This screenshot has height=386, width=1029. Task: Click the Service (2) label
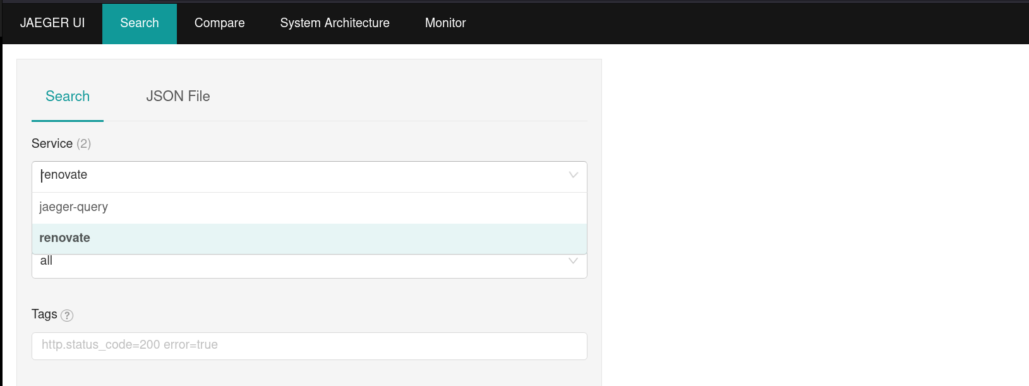61,144
